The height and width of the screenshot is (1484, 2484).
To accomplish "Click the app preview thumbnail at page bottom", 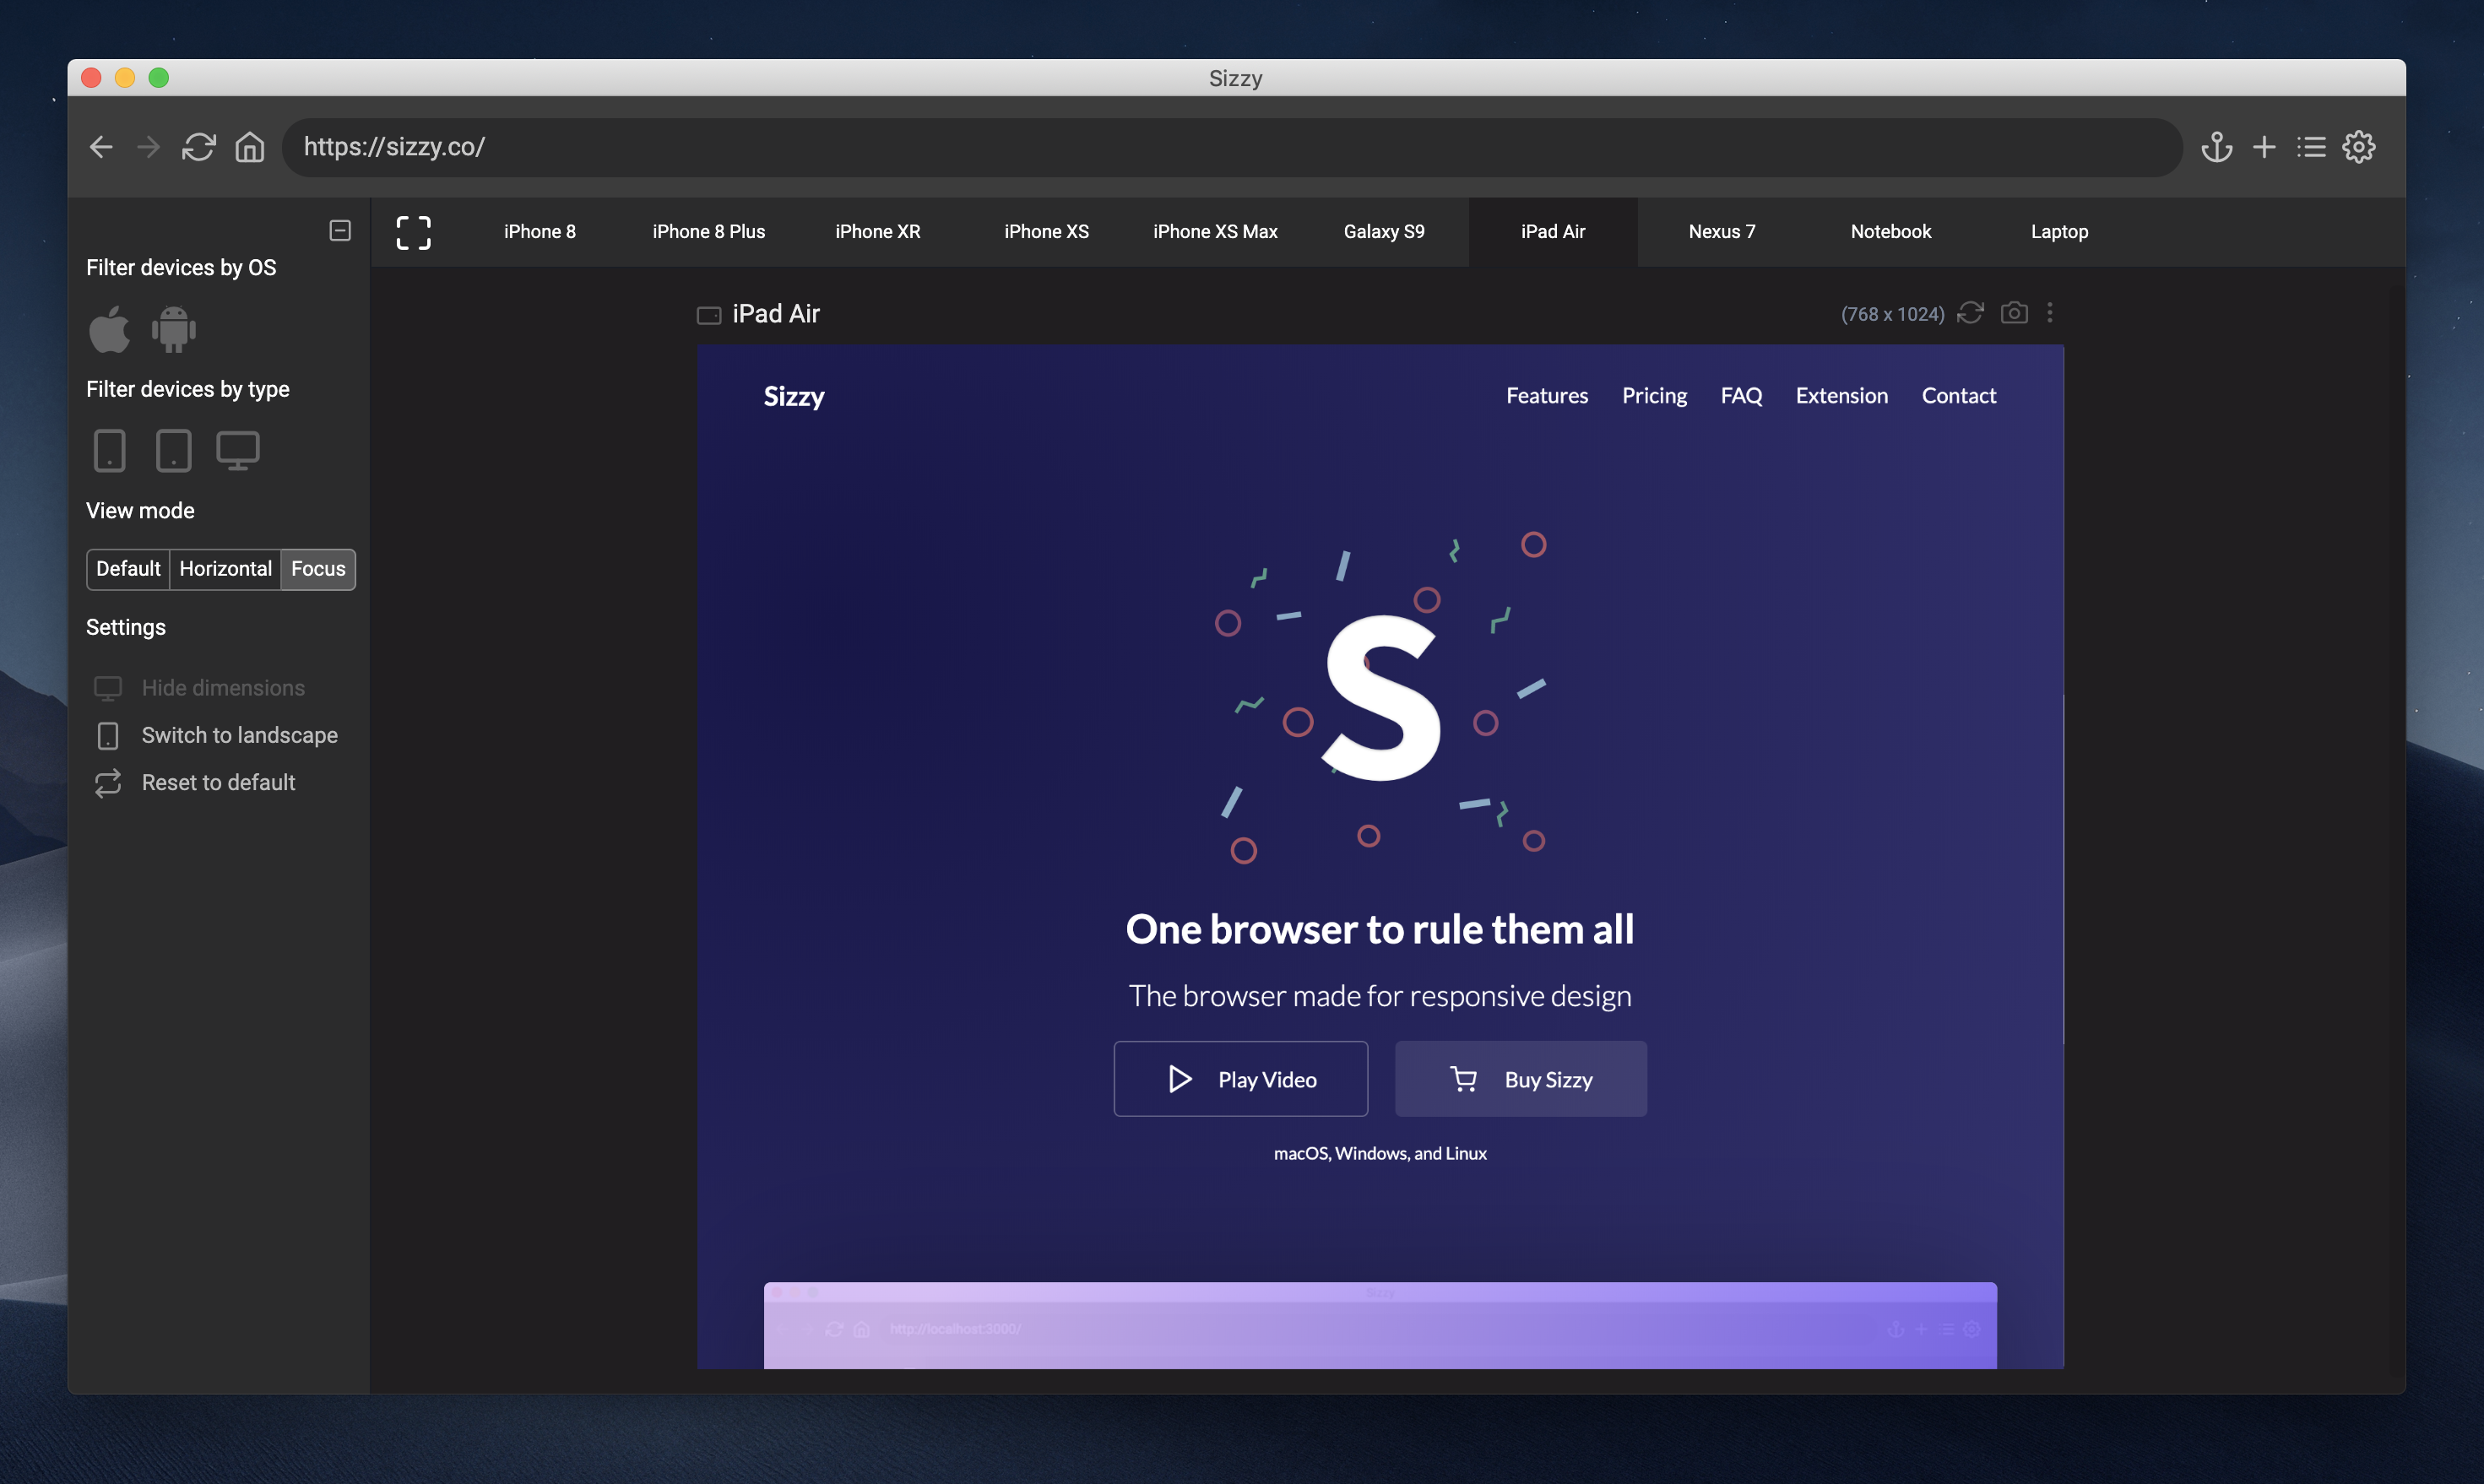I will [x=1380, y=1325].
